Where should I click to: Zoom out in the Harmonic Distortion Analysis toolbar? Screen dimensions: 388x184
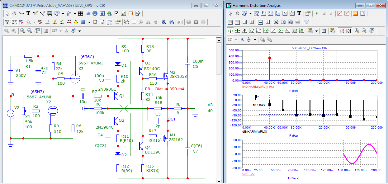pyautogui.click(x=364, y=31)
